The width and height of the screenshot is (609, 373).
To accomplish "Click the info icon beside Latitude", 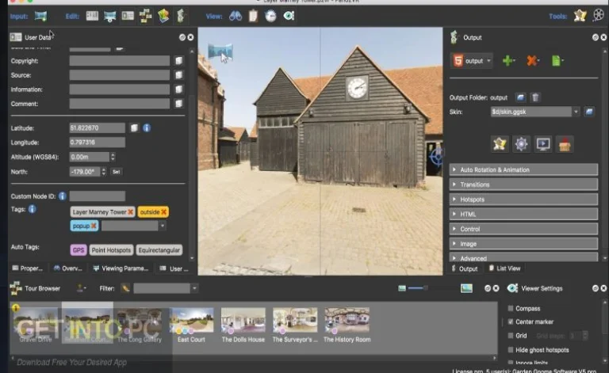I will point(147,128).
